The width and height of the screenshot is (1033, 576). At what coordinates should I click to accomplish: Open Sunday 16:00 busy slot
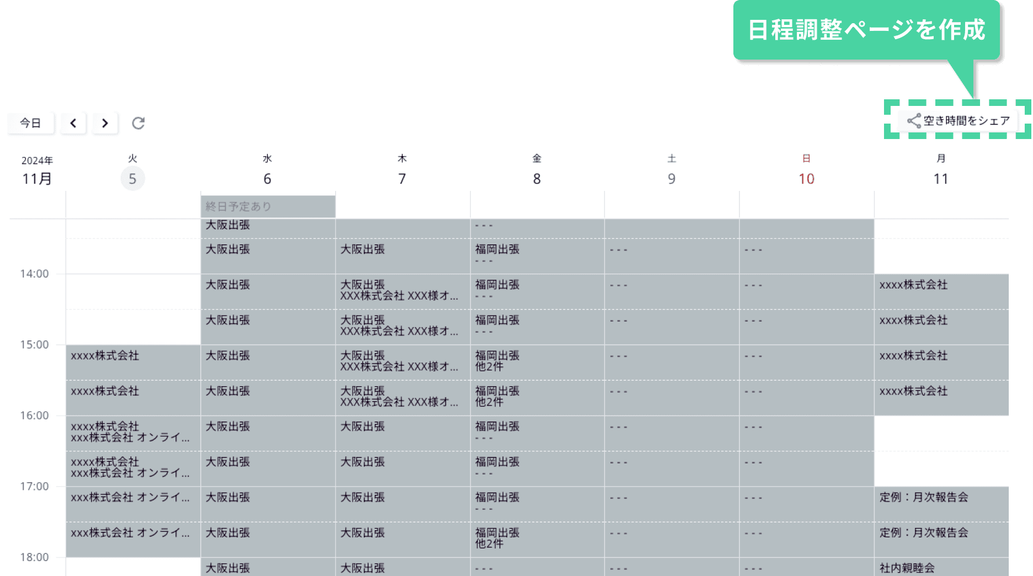pos(807,433)
